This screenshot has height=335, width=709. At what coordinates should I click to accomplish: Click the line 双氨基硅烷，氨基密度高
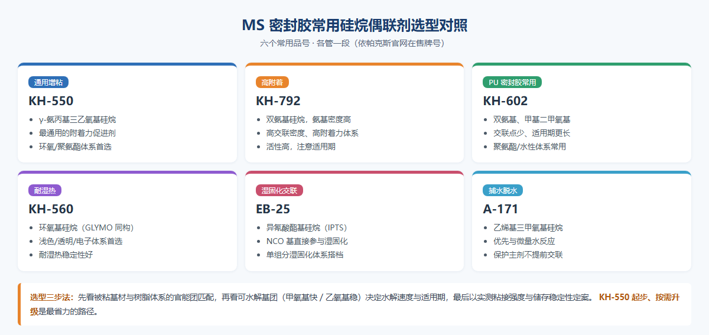pos(309,119)
